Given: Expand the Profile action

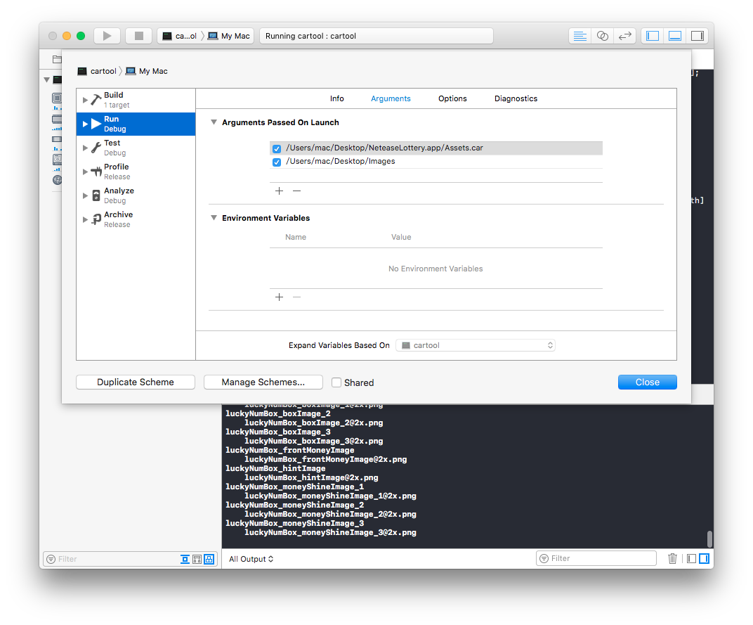Looking at the screenshot, I should [x=85, y=172].
